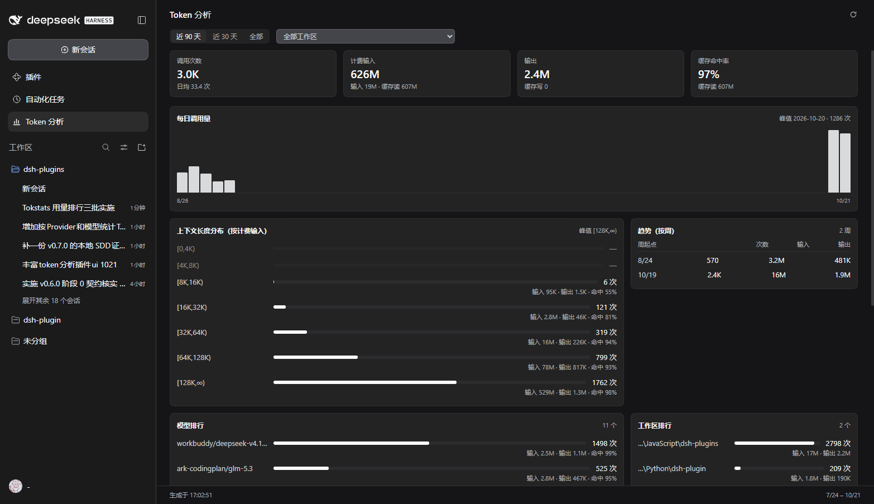The image size is (874, 504).
Task: Click the 自动化任务 clock icon
Action: [17, 99]
